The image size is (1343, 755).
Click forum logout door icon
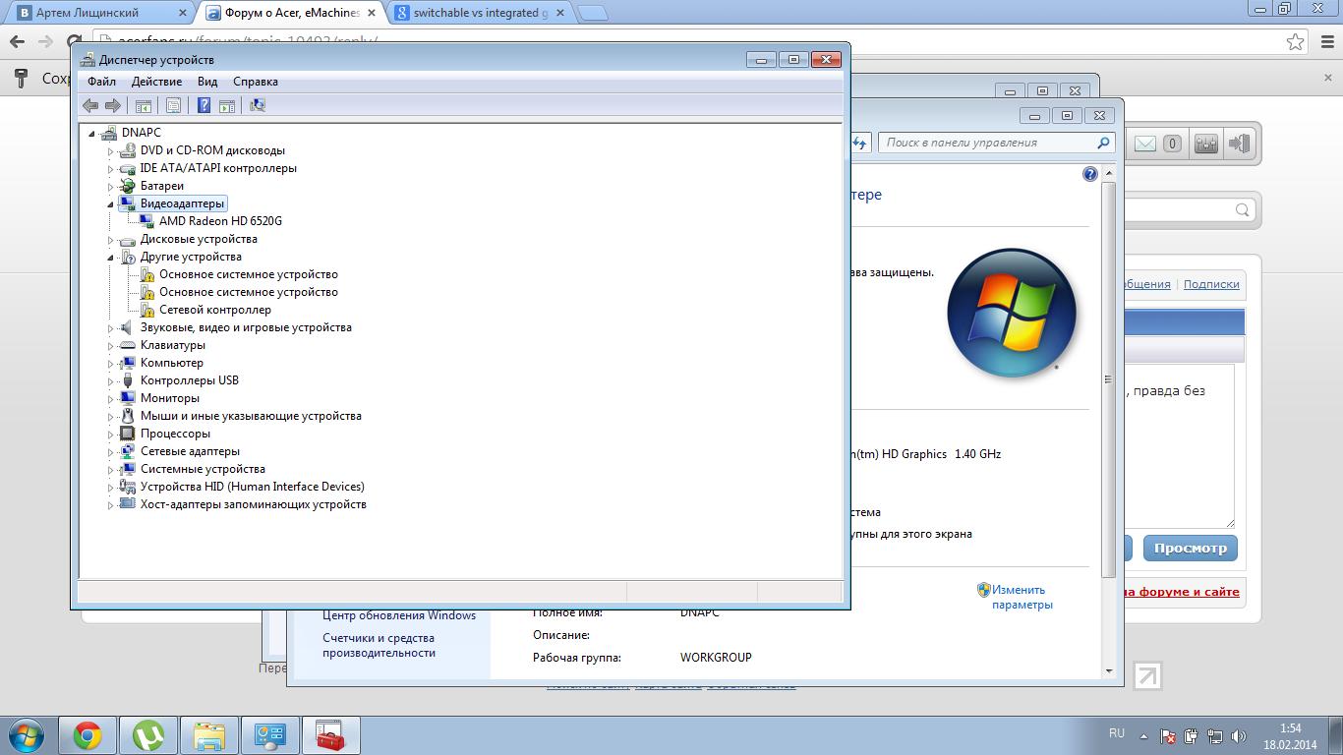(1239, 144)
